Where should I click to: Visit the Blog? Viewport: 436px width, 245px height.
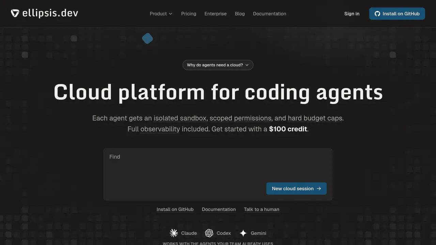tap(240, 14)
